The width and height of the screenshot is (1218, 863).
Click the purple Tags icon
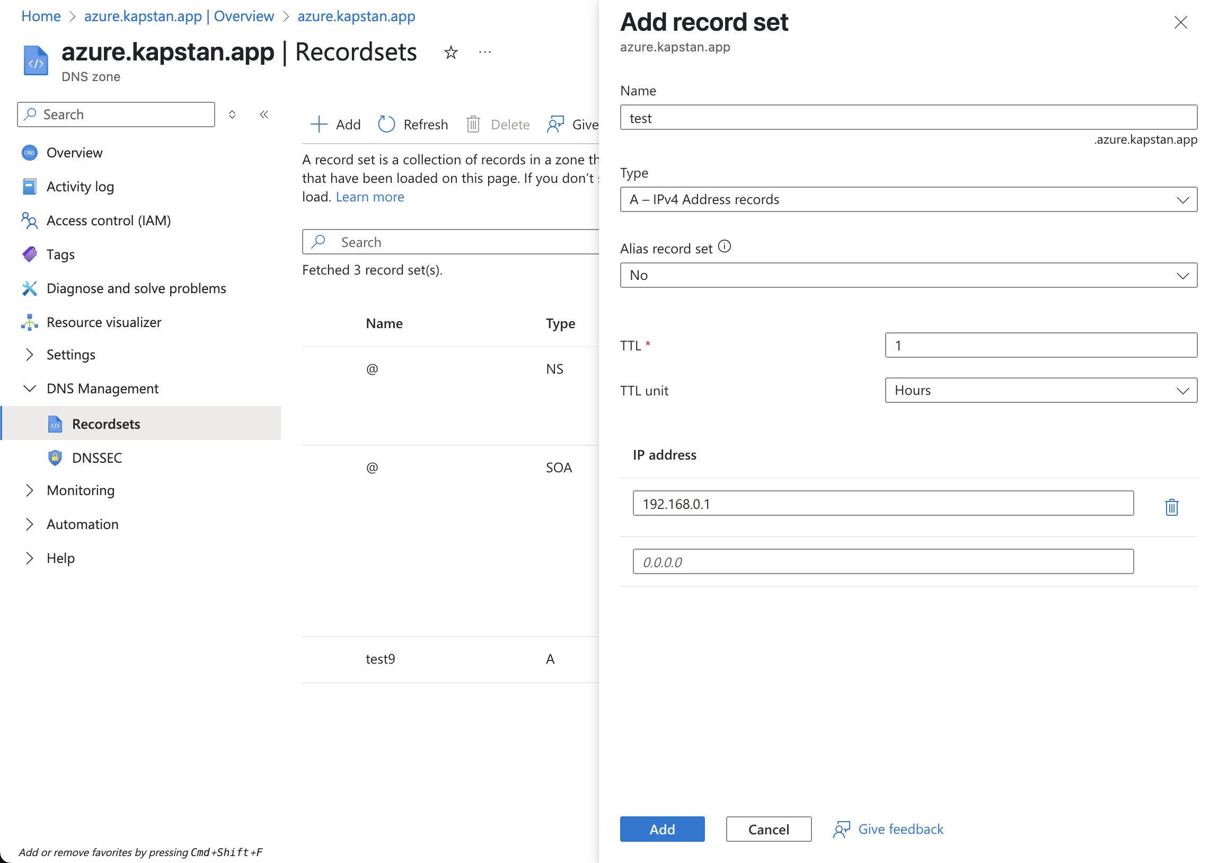coord(30,254)
